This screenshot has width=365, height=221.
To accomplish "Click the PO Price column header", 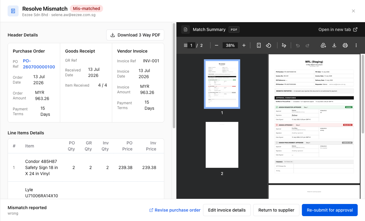I will (127, 146).
